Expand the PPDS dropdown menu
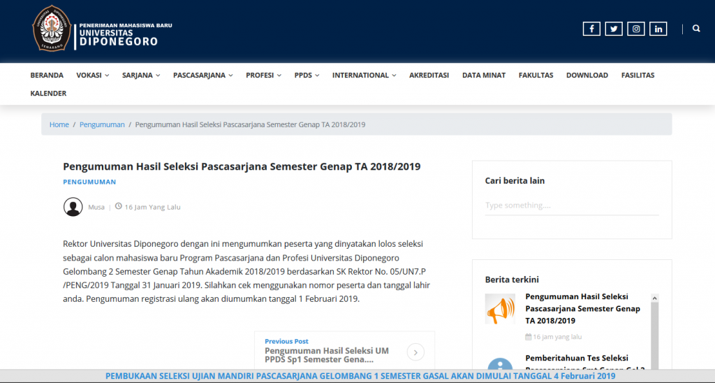Viewport: 715px width, 383px height. 307,75
